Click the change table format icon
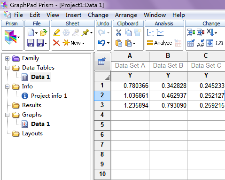 pyautogui.click(x=191, y=43)
